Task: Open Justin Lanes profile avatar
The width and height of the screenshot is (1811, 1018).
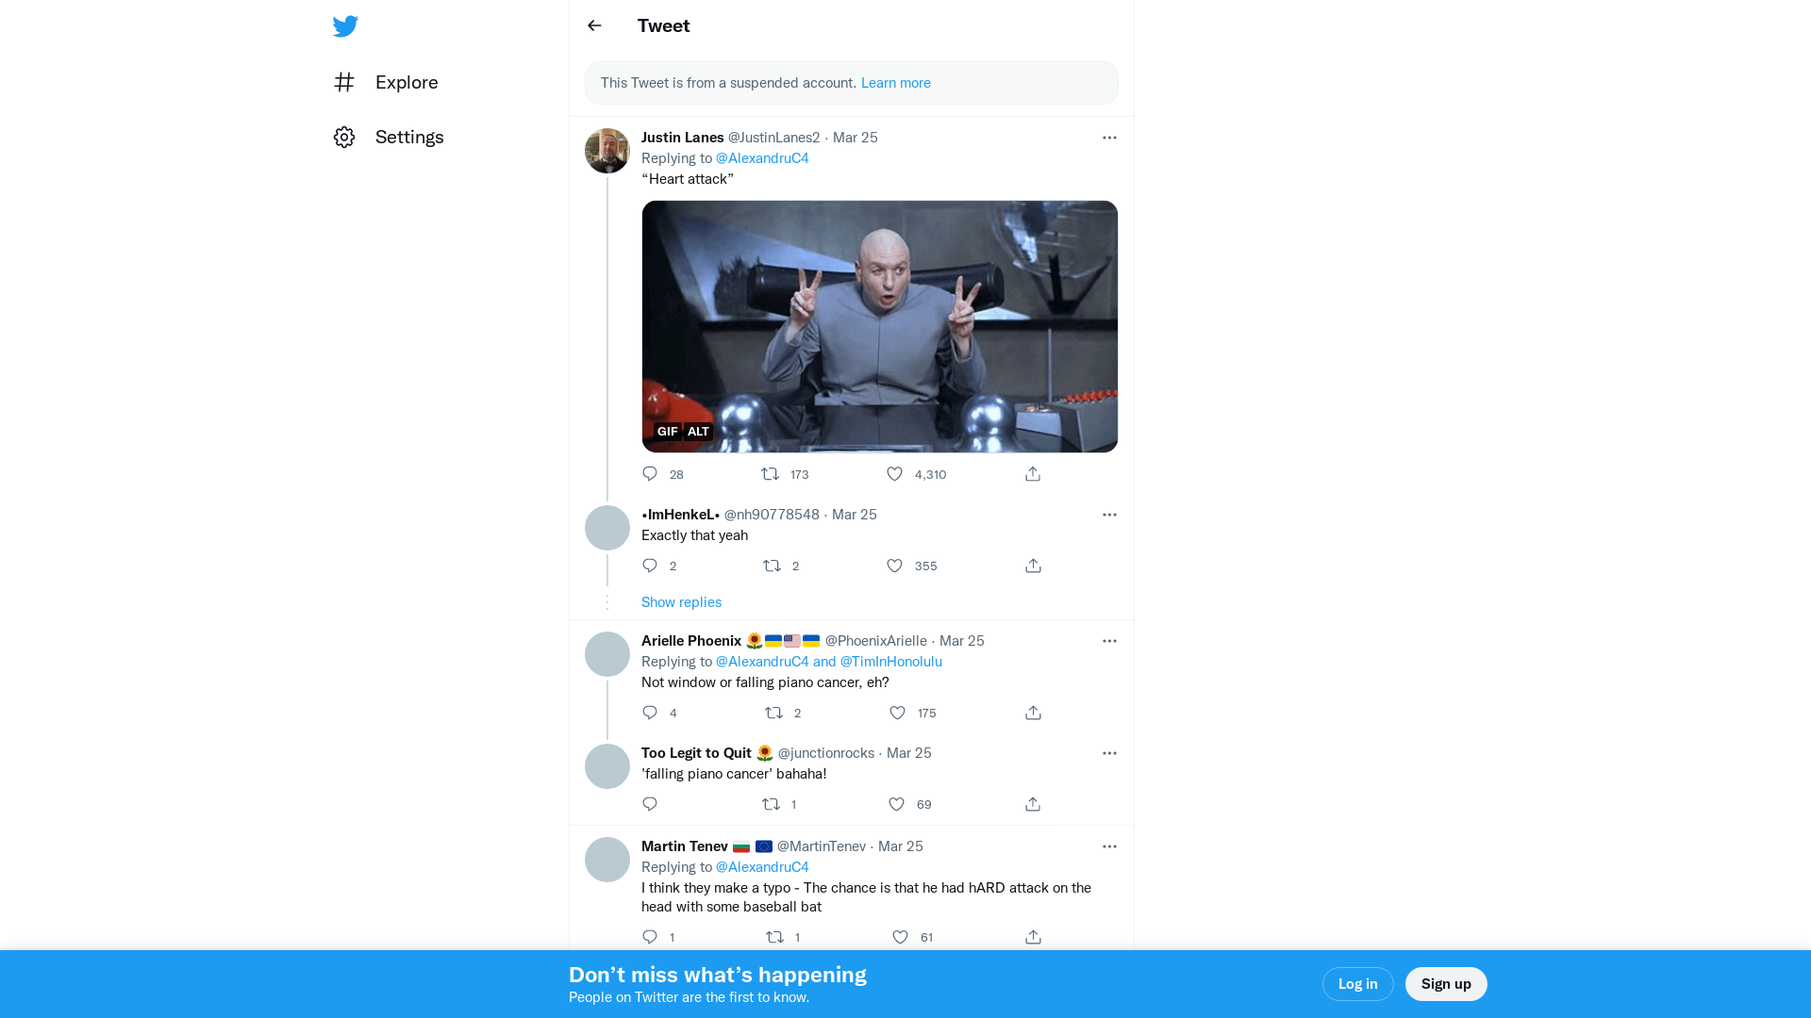Action: [607, 151]
